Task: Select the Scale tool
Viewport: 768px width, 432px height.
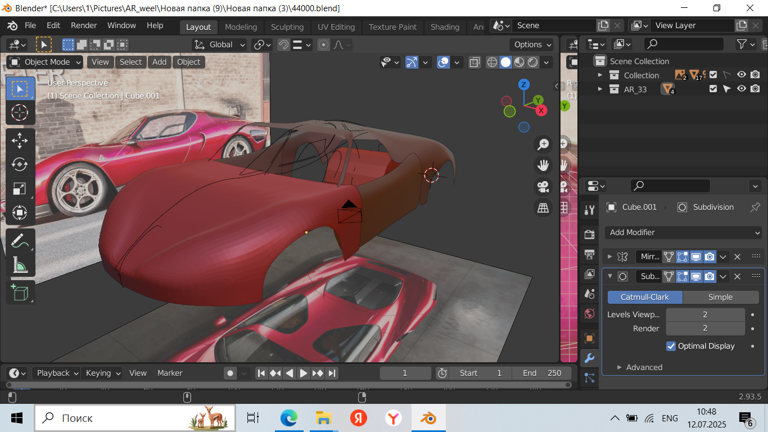Action: pos(20,188)
